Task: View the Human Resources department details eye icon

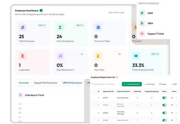Action: pyautogui.click(x=172, y=98)
